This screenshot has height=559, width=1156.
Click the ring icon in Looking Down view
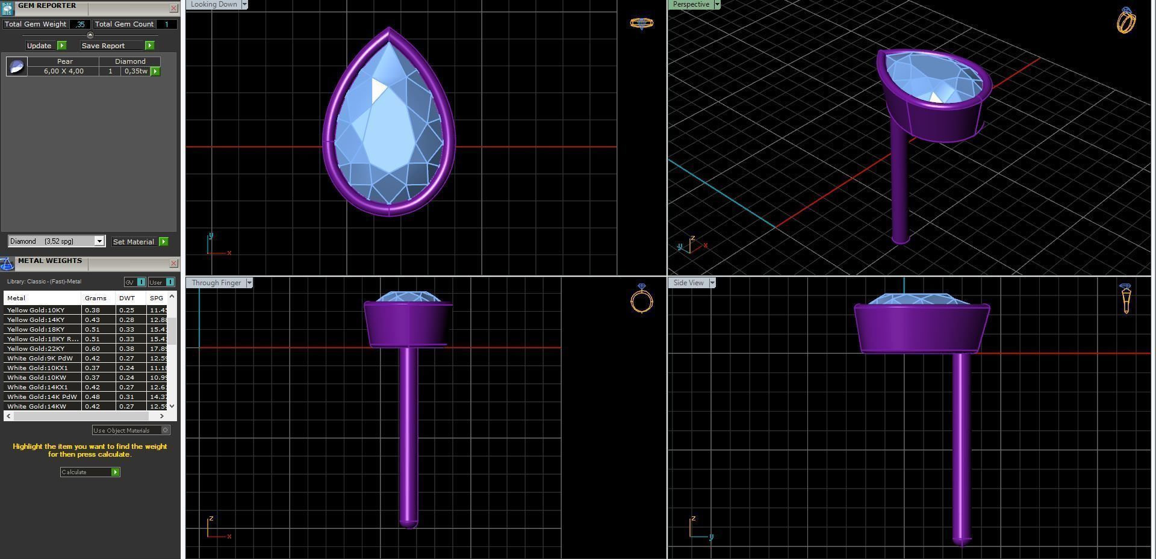641,23
